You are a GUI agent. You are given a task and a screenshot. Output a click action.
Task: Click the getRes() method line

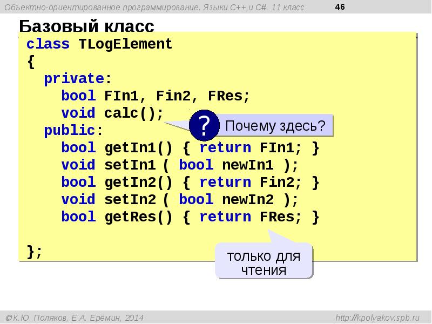pos(190,217)
